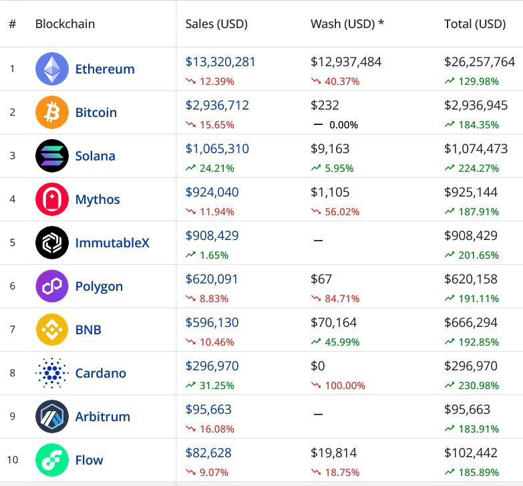Open the Solana blockchain link
The width and height of the screenshot is (523, 486).
pyautogui.click(x=96, y=156)
